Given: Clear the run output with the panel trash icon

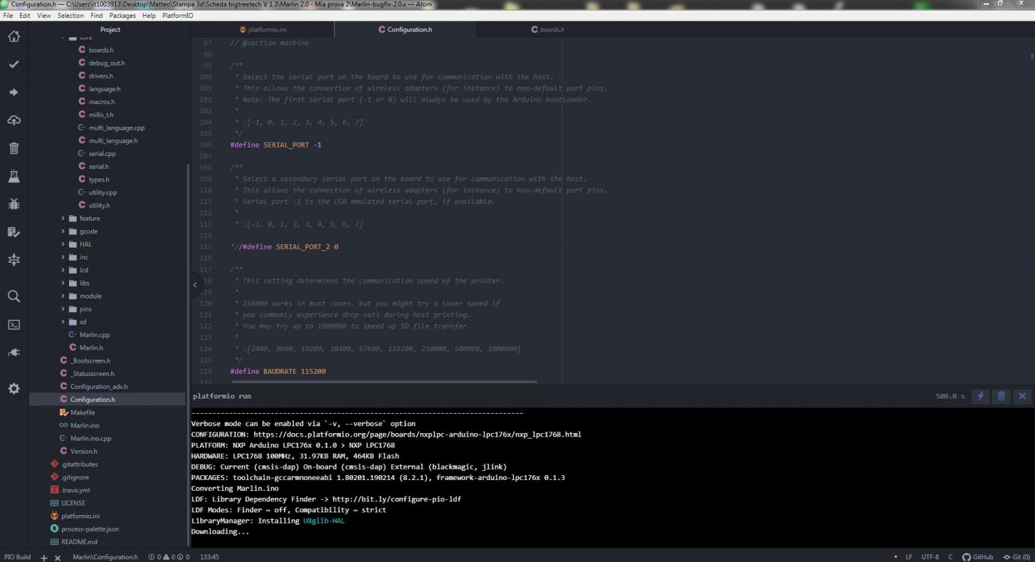Looking at the screenshot, I should click(x=1001, y=396).
